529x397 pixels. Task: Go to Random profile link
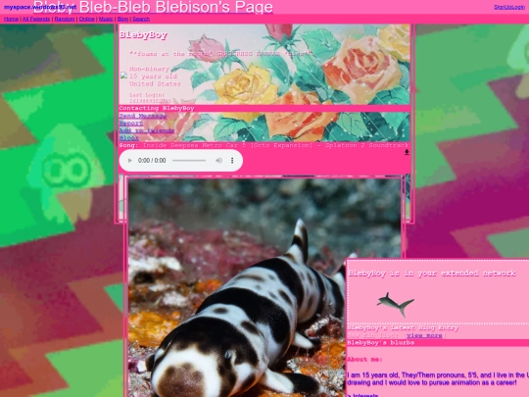65,19
